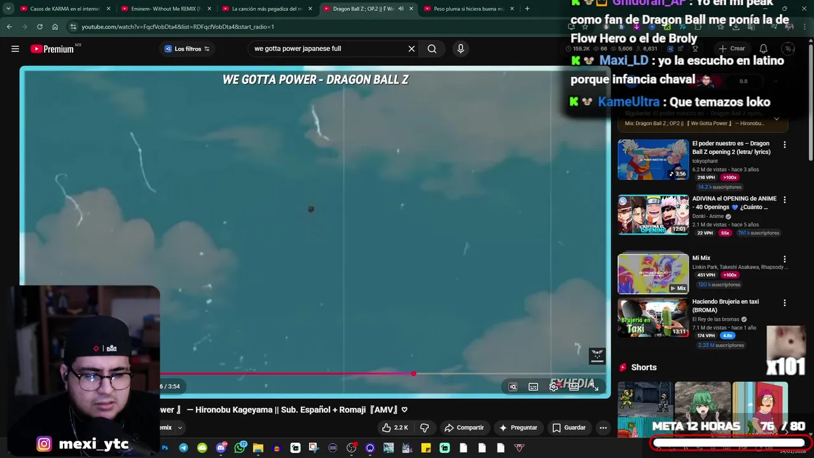Go back in browser history
Image resolution: width=814 pixels, height=458 pixels.
point(9,27)
